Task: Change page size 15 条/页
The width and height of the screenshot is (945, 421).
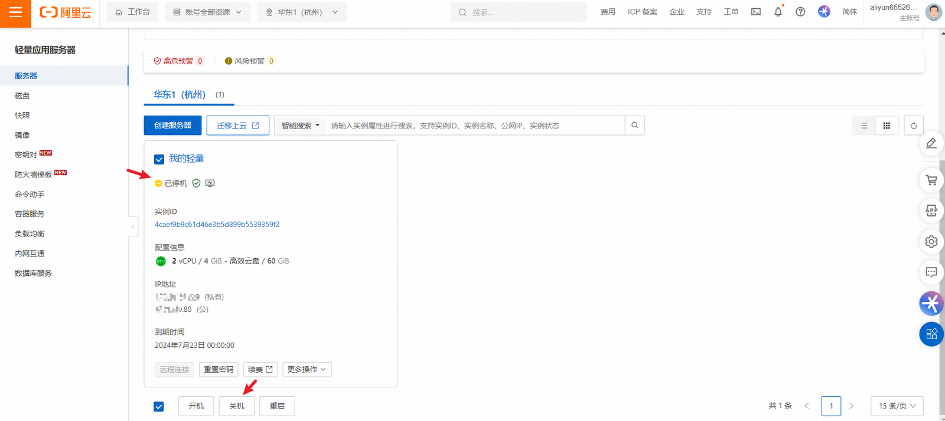Action: [x=897, y=406]
